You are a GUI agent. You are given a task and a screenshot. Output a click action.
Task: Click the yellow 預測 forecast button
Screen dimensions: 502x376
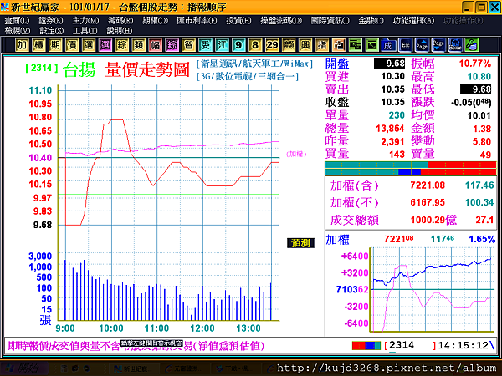coord(300,243)
